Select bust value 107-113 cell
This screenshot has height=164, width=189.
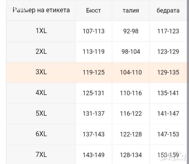(94, 31)
